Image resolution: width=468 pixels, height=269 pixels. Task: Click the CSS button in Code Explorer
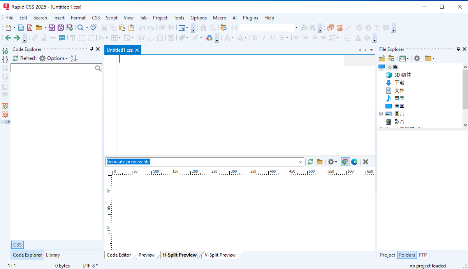point(17,245)
